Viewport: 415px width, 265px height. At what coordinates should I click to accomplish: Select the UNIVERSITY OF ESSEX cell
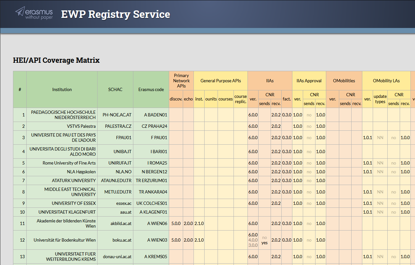click(62, 203)
